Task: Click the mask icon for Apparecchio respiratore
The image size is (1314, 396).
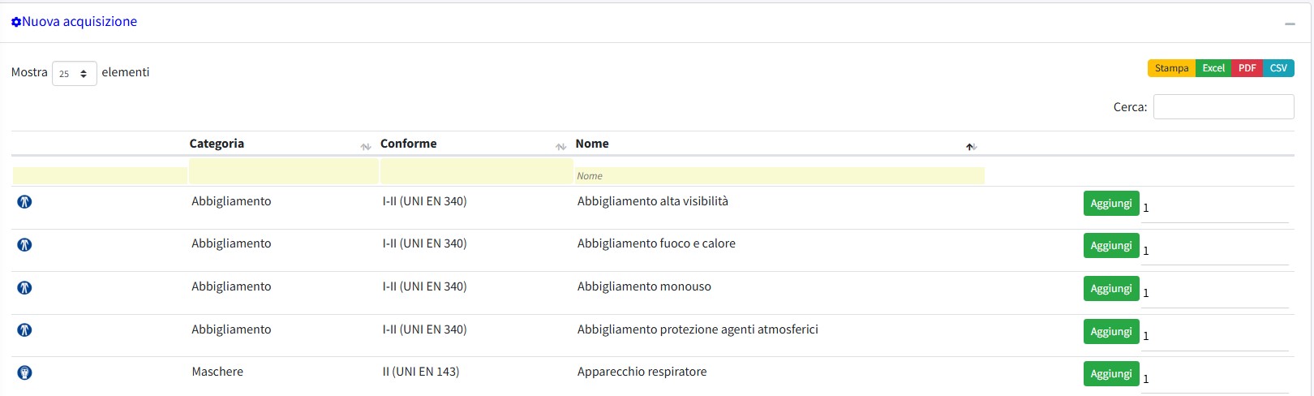Action: tap(24, 372)
